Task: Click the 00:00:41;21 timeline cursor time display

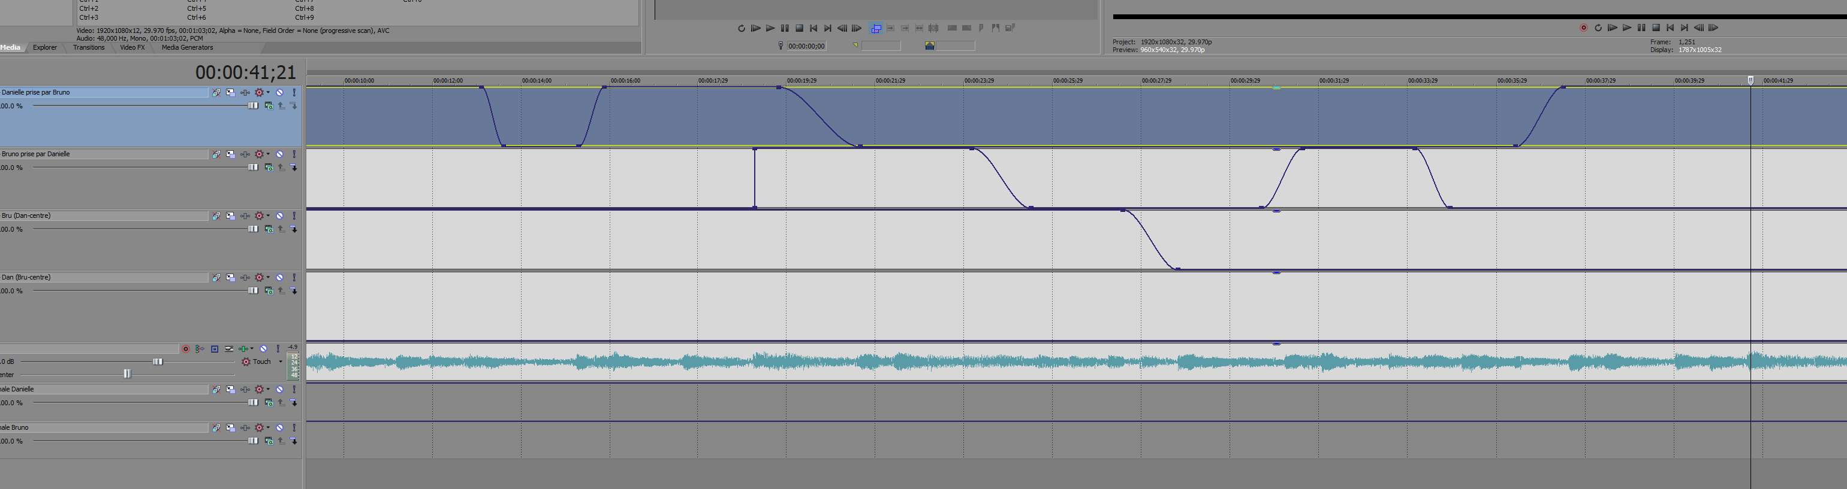Action: pyautogui.click(x=246, y=72)
